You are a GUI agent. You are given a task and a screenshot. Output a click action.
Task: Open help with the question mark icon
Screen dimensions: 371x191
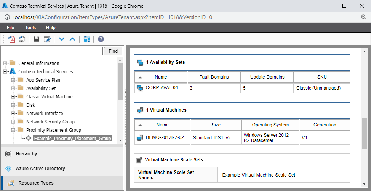click(x=101, y=39)
